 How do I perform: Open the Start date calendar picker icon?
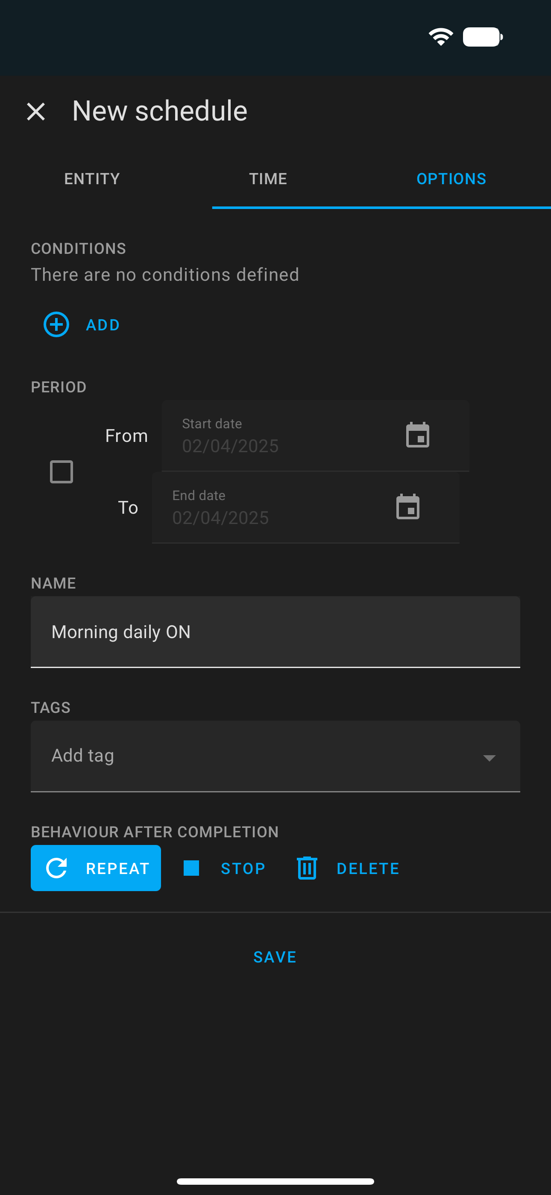417,435
